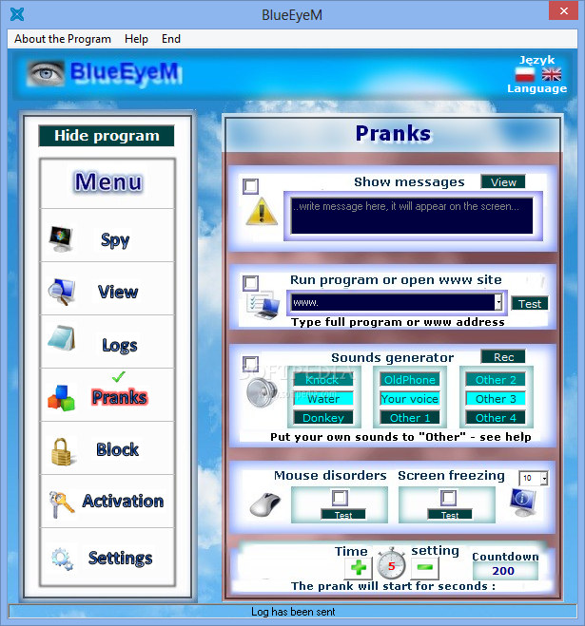
Task: Select the Knock sound
Action: (x=323, y=380)
